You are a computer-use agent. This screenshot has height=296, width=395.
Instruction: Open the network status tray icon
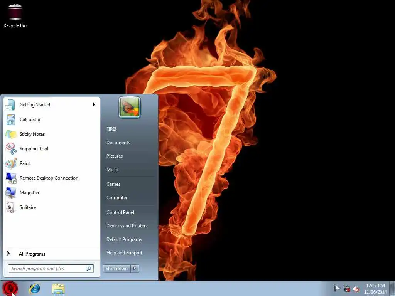(x=347, y=289)
